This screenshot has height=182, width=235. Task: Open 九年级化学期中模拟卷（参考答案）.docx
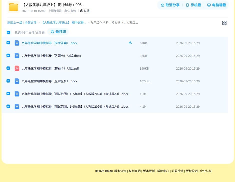click(49, 43)
